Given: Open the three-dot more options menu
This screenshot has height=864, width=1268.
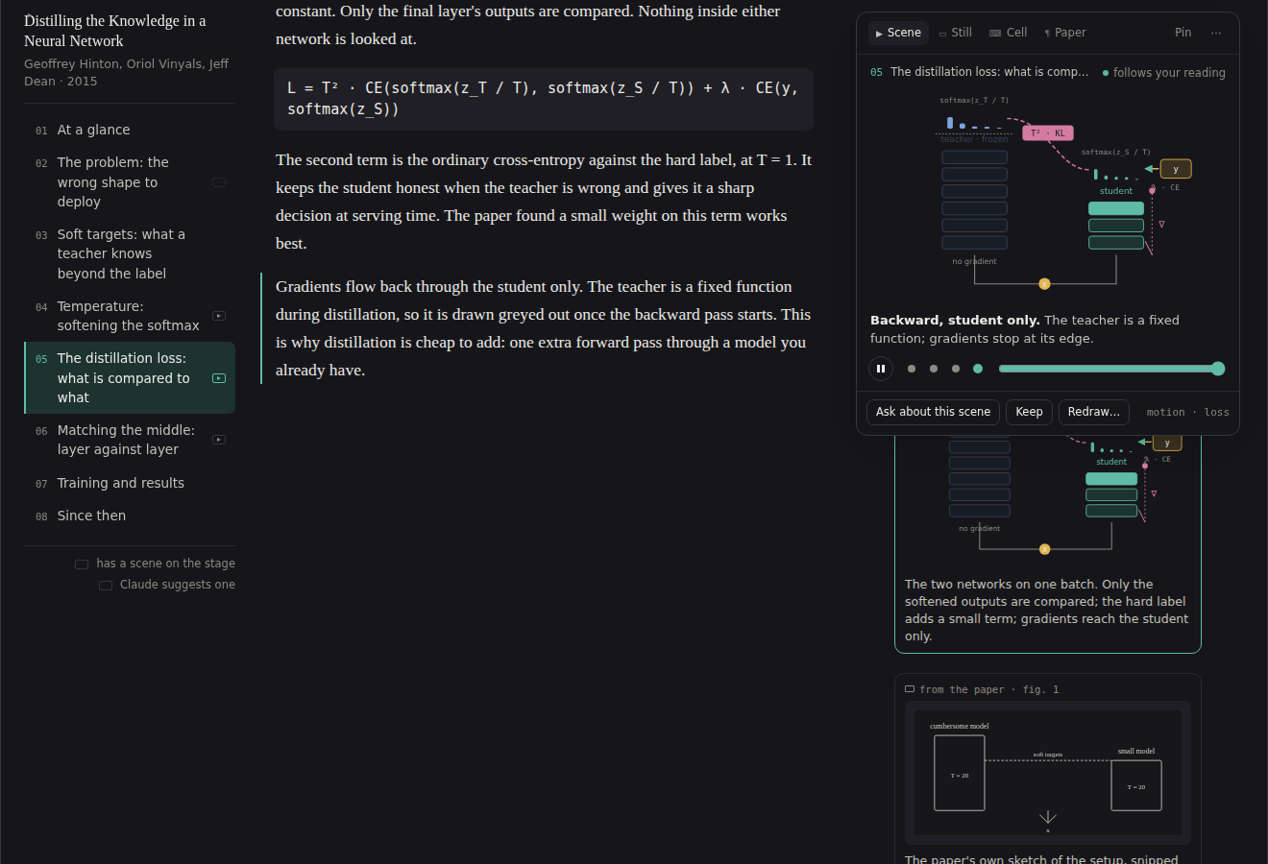Looking at the screenshot, I should click(1216, 33).
